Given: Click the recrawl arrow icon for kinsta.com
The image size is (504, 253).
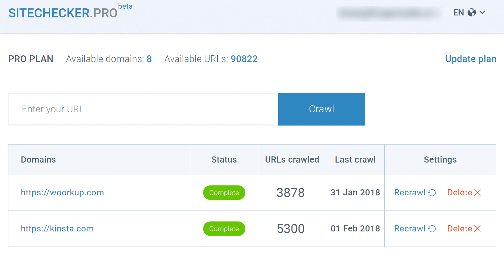Looking at the screenshot, I should [432, 229].
